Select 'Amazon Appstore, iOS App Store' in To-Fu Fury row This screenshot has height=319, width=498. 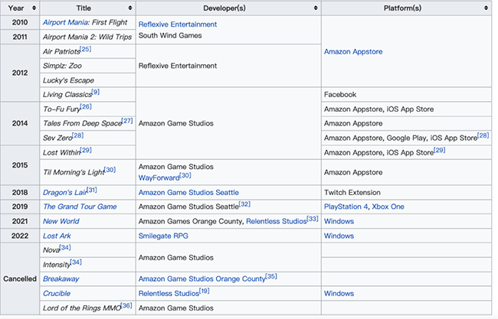tap(378, 109)
